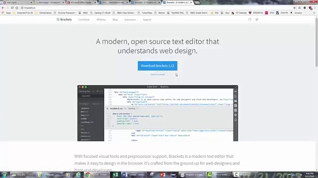
Task: Open the Other Downloads link
Action: point(158,75)
